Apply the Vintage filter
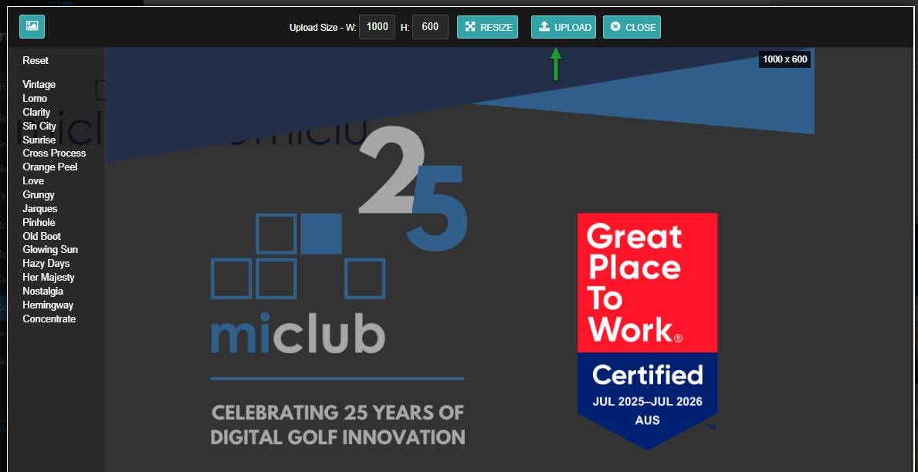Screen dimensions: 918x472 [39, 85]
